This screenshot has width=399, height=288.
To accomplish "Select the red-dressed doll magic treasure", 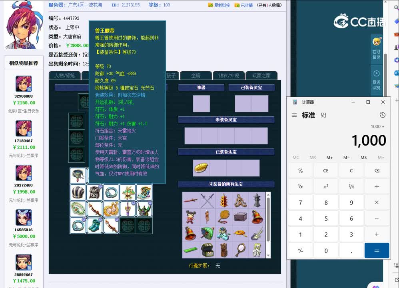I will click(191, 217).
